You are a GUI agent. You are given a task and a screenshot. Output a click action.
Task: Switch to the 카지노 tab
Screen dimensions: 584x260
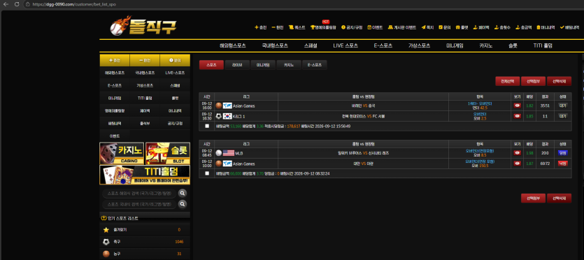288,65
